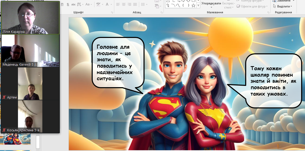Open the text columns options
The height and width of the screenshot is (151, 305).
143,4
